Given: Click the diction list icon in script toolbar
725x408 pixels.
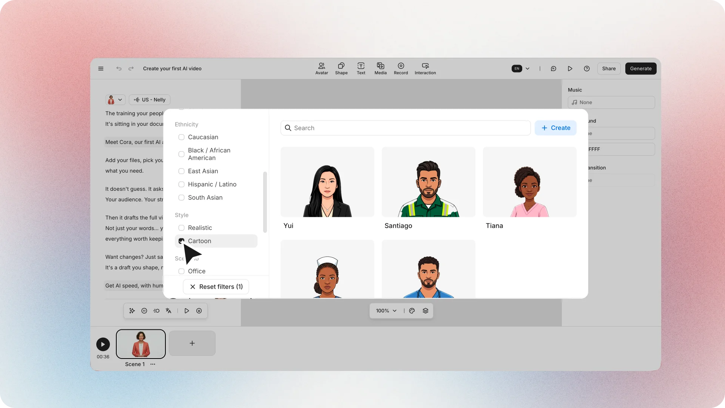Looking at the screenshot, I should (156, 311).
